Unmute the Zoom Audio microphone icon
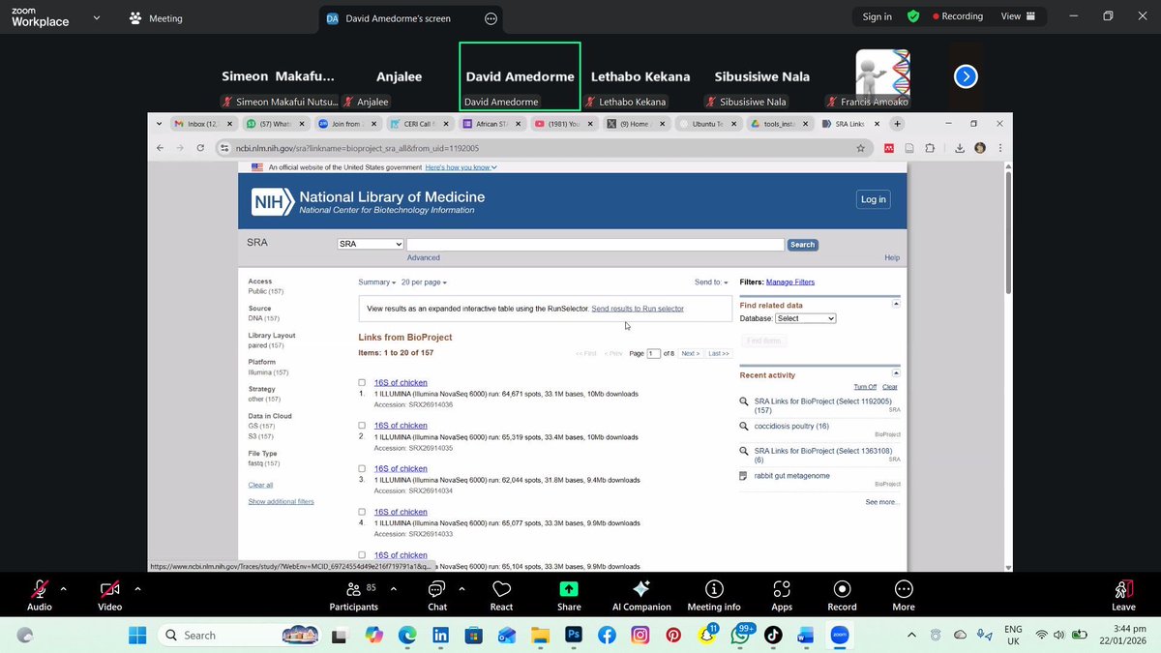1161x653 pixels. (40, 589)
